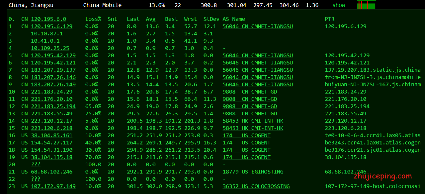Open hop 10 IP 221.183.24.29

[x=51, y=92]
